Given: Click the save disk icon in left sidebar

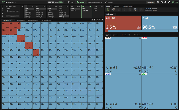Looking at the screenshot, I should [2, 11].
